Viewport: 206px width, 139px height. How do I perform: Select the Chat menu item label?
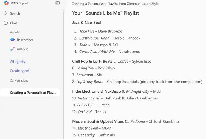coord(13,23)
